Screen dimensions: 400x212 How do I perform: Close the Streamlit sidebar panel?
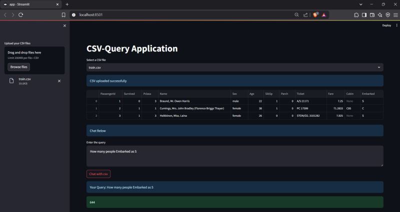64,25
